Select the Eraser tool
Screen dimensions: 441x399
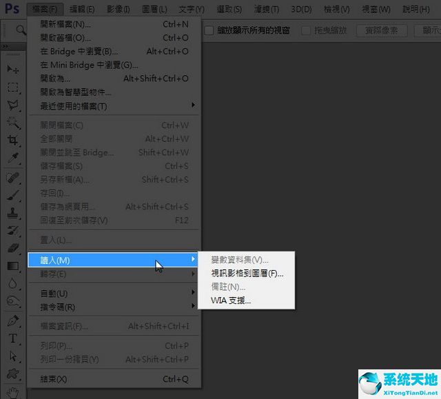click(12, 248)
